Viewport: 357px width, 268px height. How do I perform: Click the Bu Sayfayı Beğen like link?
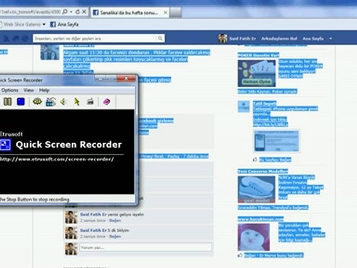[275, 160]
